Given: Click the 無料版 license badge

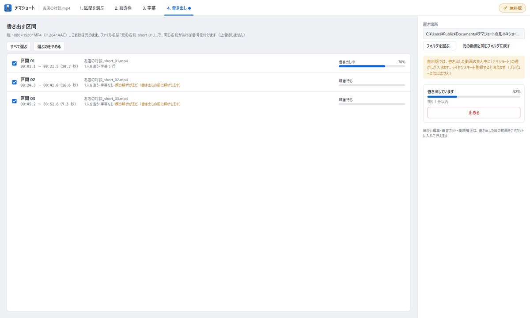Looking at the screenshot, I should (x=512, y=8).
